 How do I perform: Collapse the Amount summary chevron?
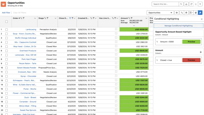[134, 25]
